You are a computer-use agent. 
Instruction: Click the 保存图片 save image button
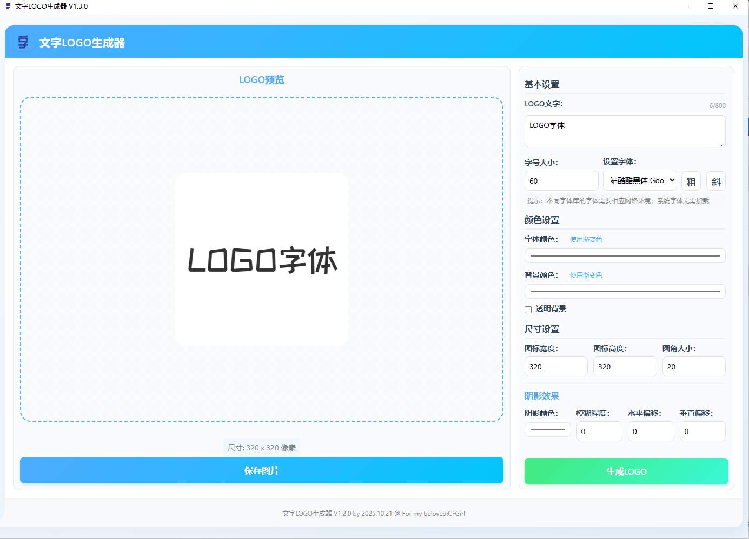point(262,470)
